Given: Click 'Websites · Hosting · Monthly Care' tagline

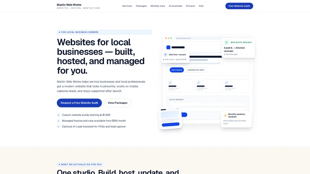Looking at the screenshot, I should pyautogui.click(x=78, y=8).
